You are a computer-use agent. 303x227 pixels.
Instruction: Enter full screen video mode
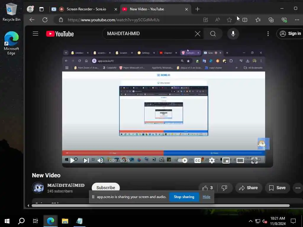click(254, 160)
